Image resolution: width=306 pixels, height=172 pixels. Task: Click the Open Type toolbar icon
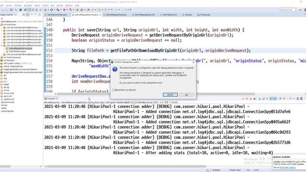pos(88,10)
